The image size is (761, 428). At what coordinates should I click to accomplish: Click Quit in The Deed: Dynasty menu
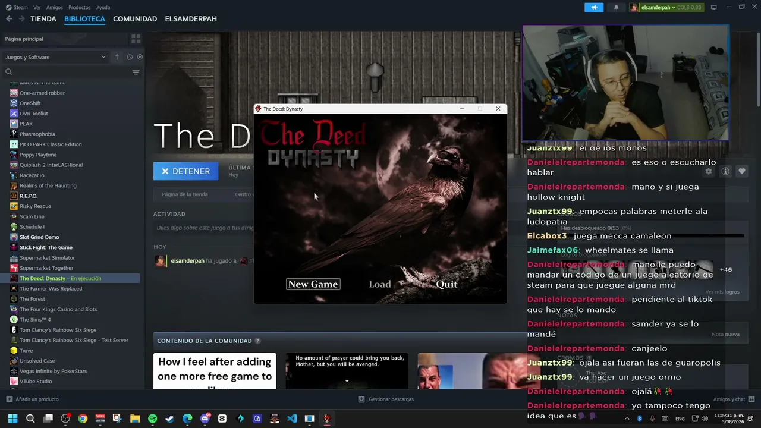click(446, 284)
